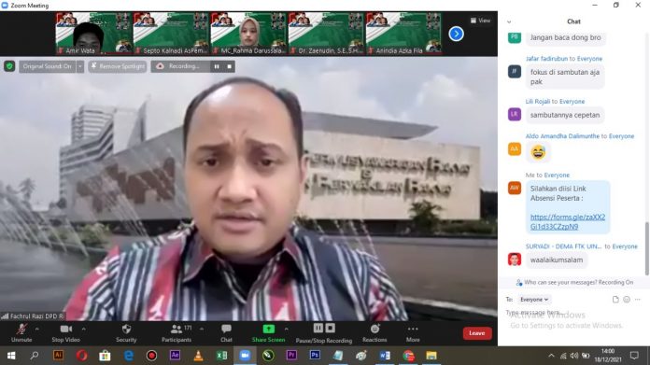
Task: Toggle Original Sound On button
Action: pos(48,66)
